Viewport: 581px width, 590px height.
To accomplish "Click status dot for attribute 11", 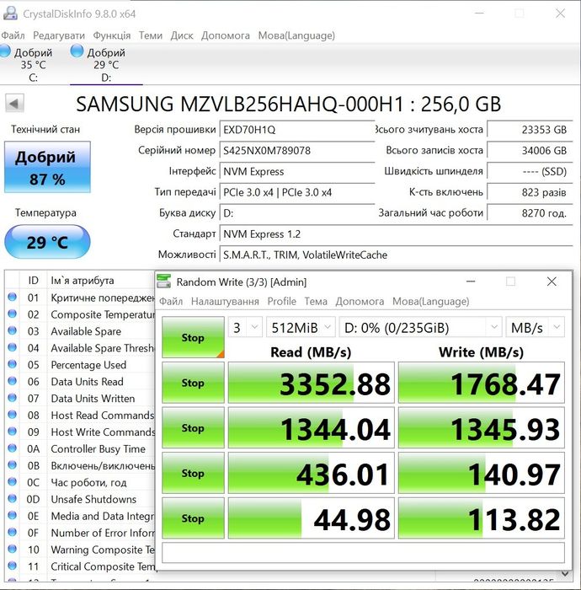I will coord(12,566).
